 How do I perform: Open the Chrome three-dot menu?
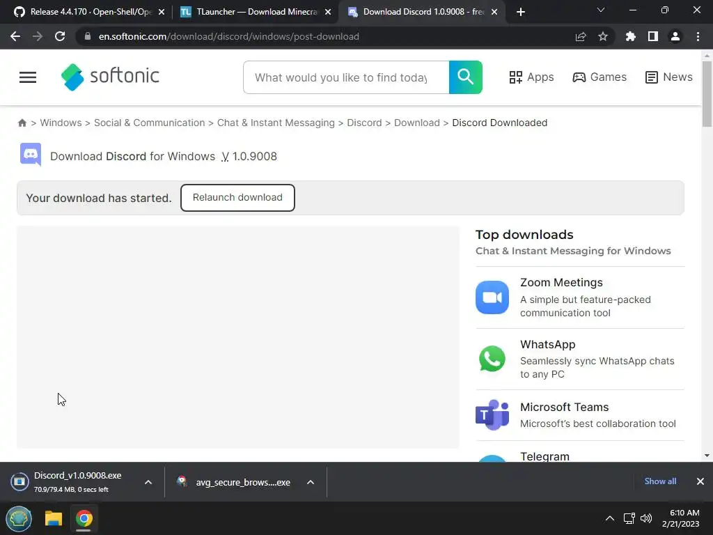(x=698, y=36)
